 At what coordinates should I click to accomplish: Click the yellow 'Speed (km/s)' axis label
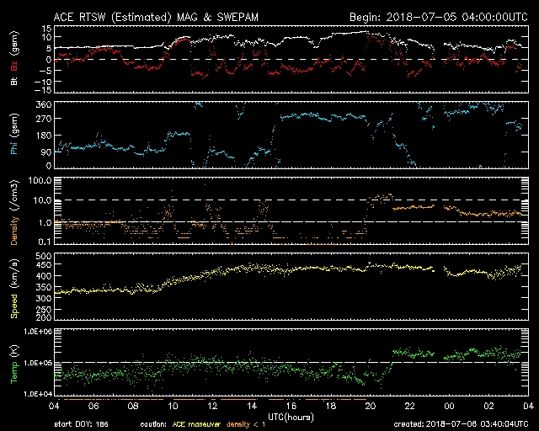14,289
